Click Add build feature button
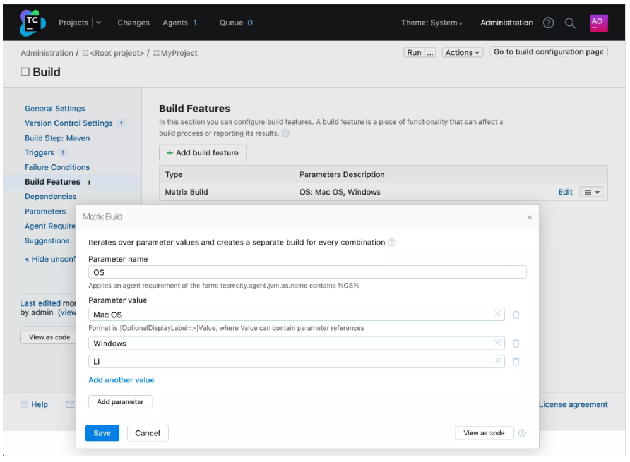This screenshot has width=630, height=462. pyautogui.click(x=203, y=153)
